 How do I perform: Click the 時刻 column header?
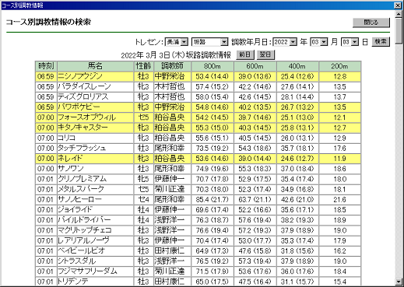[x=46, y=66]
